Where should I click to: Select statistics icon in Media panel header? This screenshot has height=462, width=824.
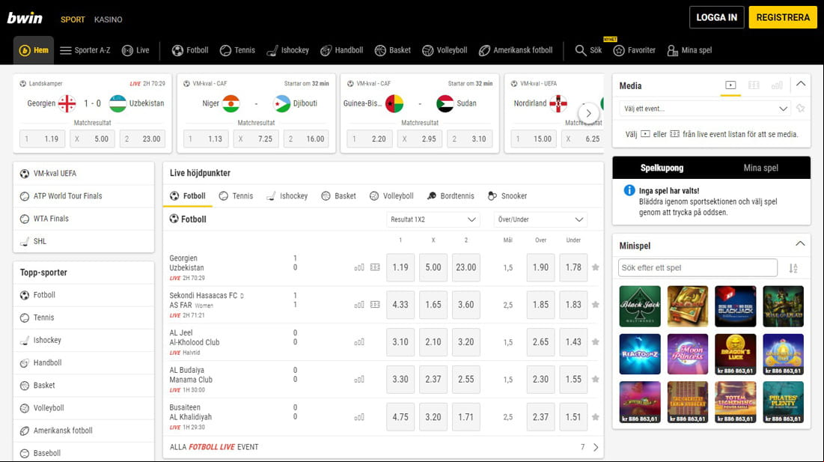coord(777,85)
